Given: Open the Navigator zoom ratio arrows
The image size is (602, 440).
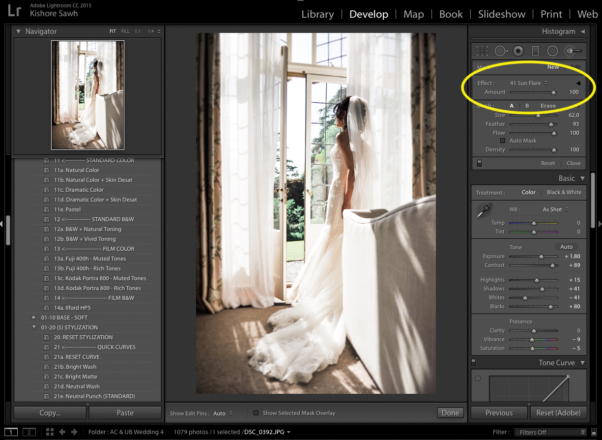Looking at the screenshot, I should 159,31.
